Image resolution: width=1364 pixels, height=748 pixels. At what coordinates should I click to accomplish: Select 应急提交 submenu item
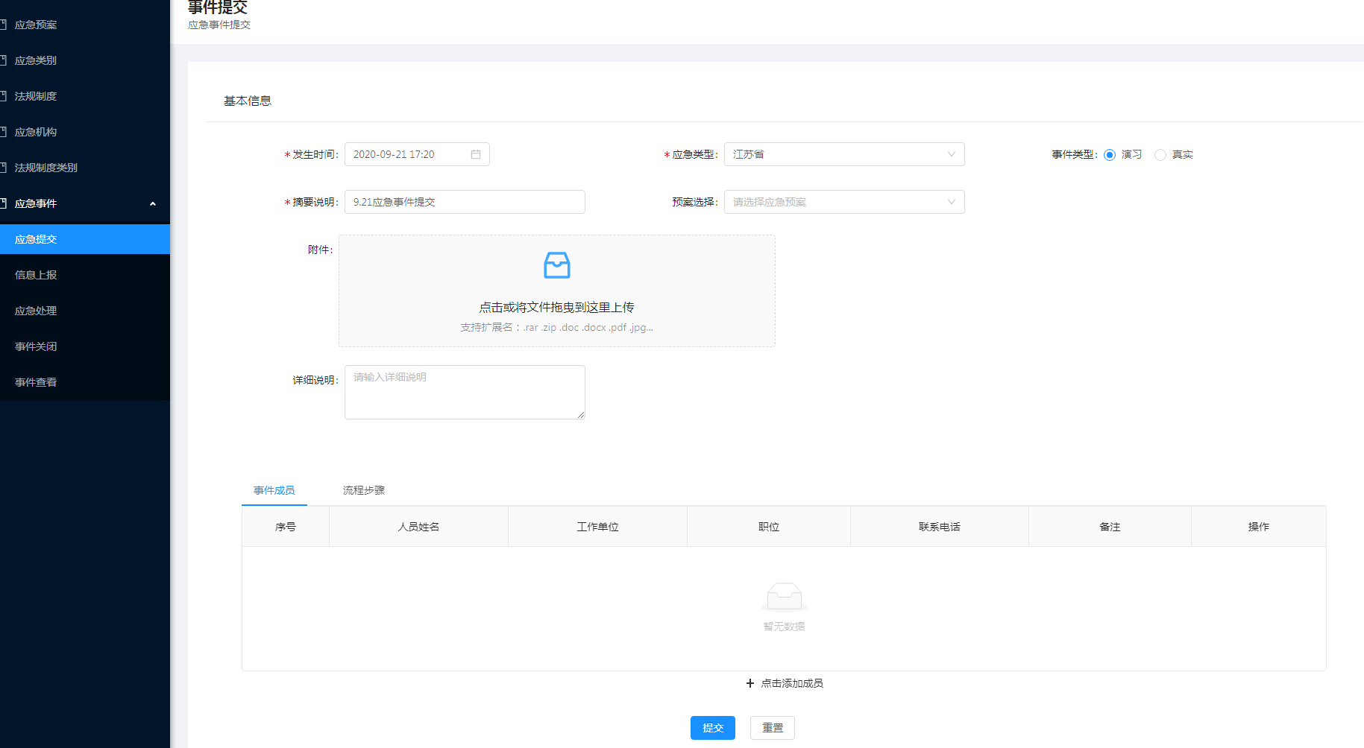point(85,239)
